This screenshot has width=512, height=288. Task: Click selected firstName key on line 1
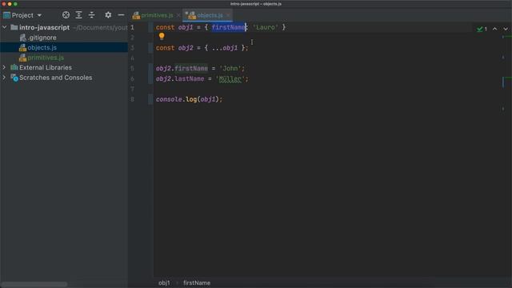pos(229,27)
